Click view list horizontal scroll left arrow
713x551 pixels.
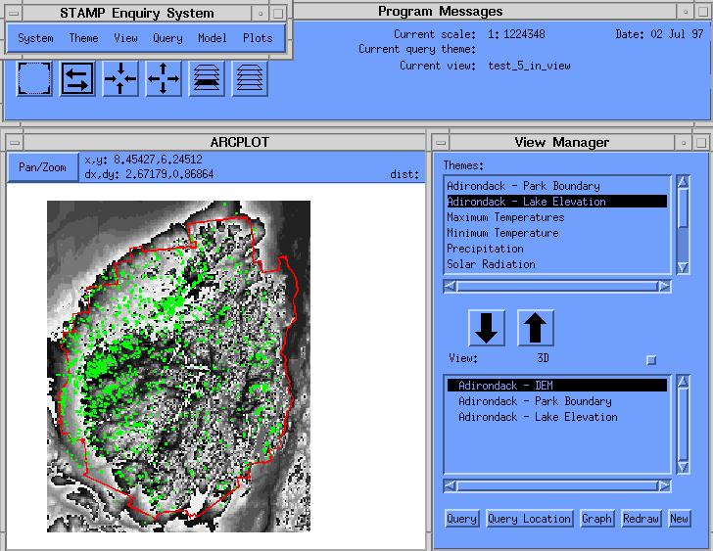(450, 486)
